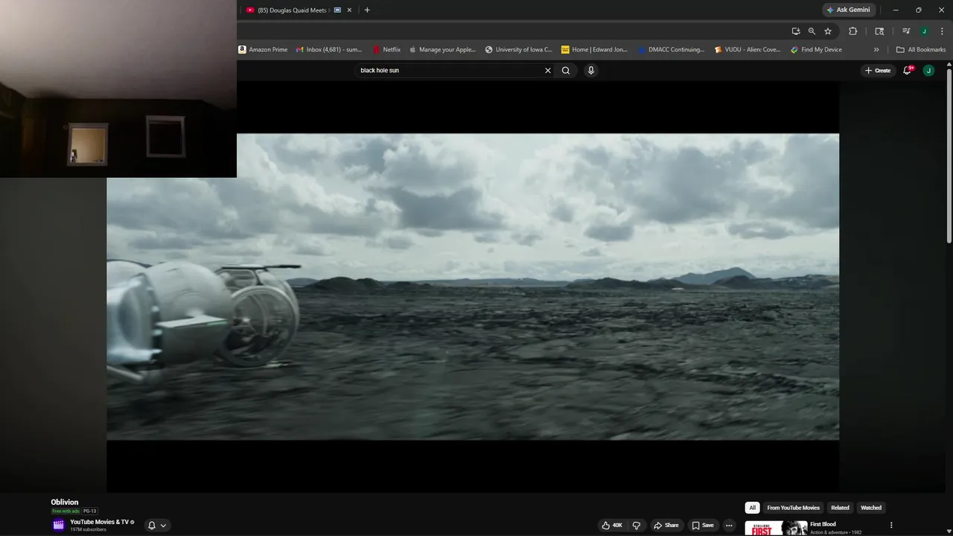Open the Find My Device bookmark

coord(817,50)
